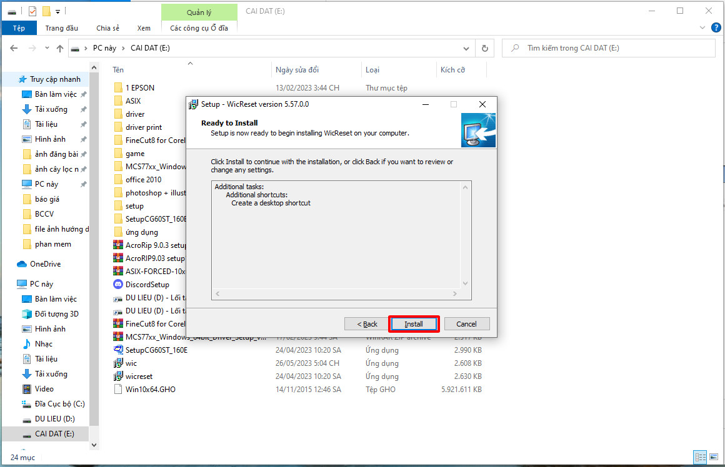The height and width of the screenshot is (467, 725).
Task: Click the setup summary scroll down arrow
Action: click(x=465, y=283)
